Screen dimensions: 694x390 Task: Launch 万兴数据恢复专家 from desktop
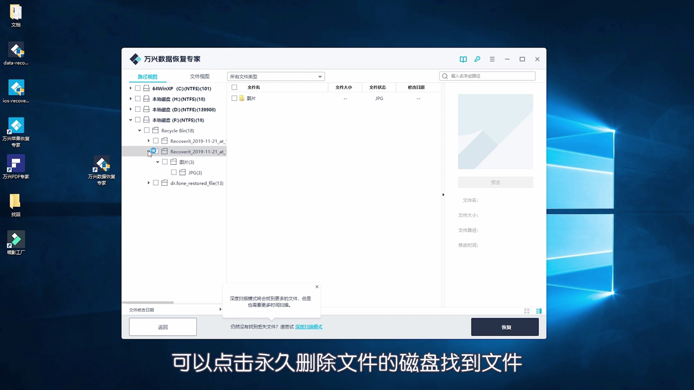(x=102, y=166)
